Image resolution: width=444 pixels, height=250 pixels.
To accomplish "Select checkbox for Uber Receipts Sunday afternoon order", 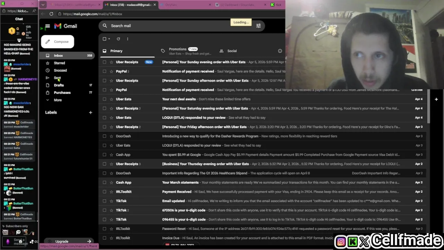I will tap(104, 81).
